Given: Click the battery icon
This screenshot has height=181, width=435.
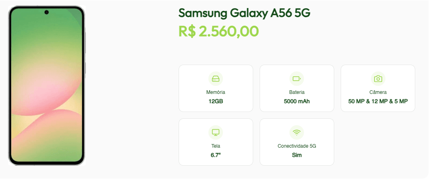Looking at the screenshot, I should point(297,79).
